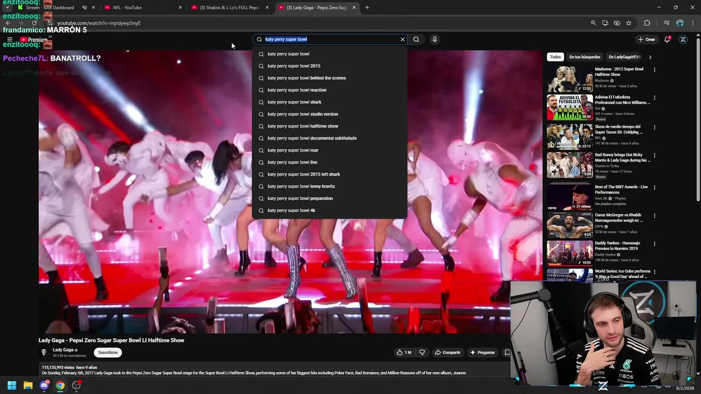Select suggestion 'katy perry super bowl reaction'
This screenshot has height=394, width=701.
tap(329, 90)
